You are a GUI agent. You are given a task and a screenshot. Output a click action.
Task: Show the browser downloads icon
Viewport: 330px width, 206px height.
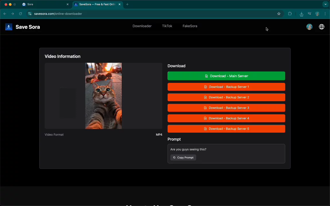click(301, 14)
